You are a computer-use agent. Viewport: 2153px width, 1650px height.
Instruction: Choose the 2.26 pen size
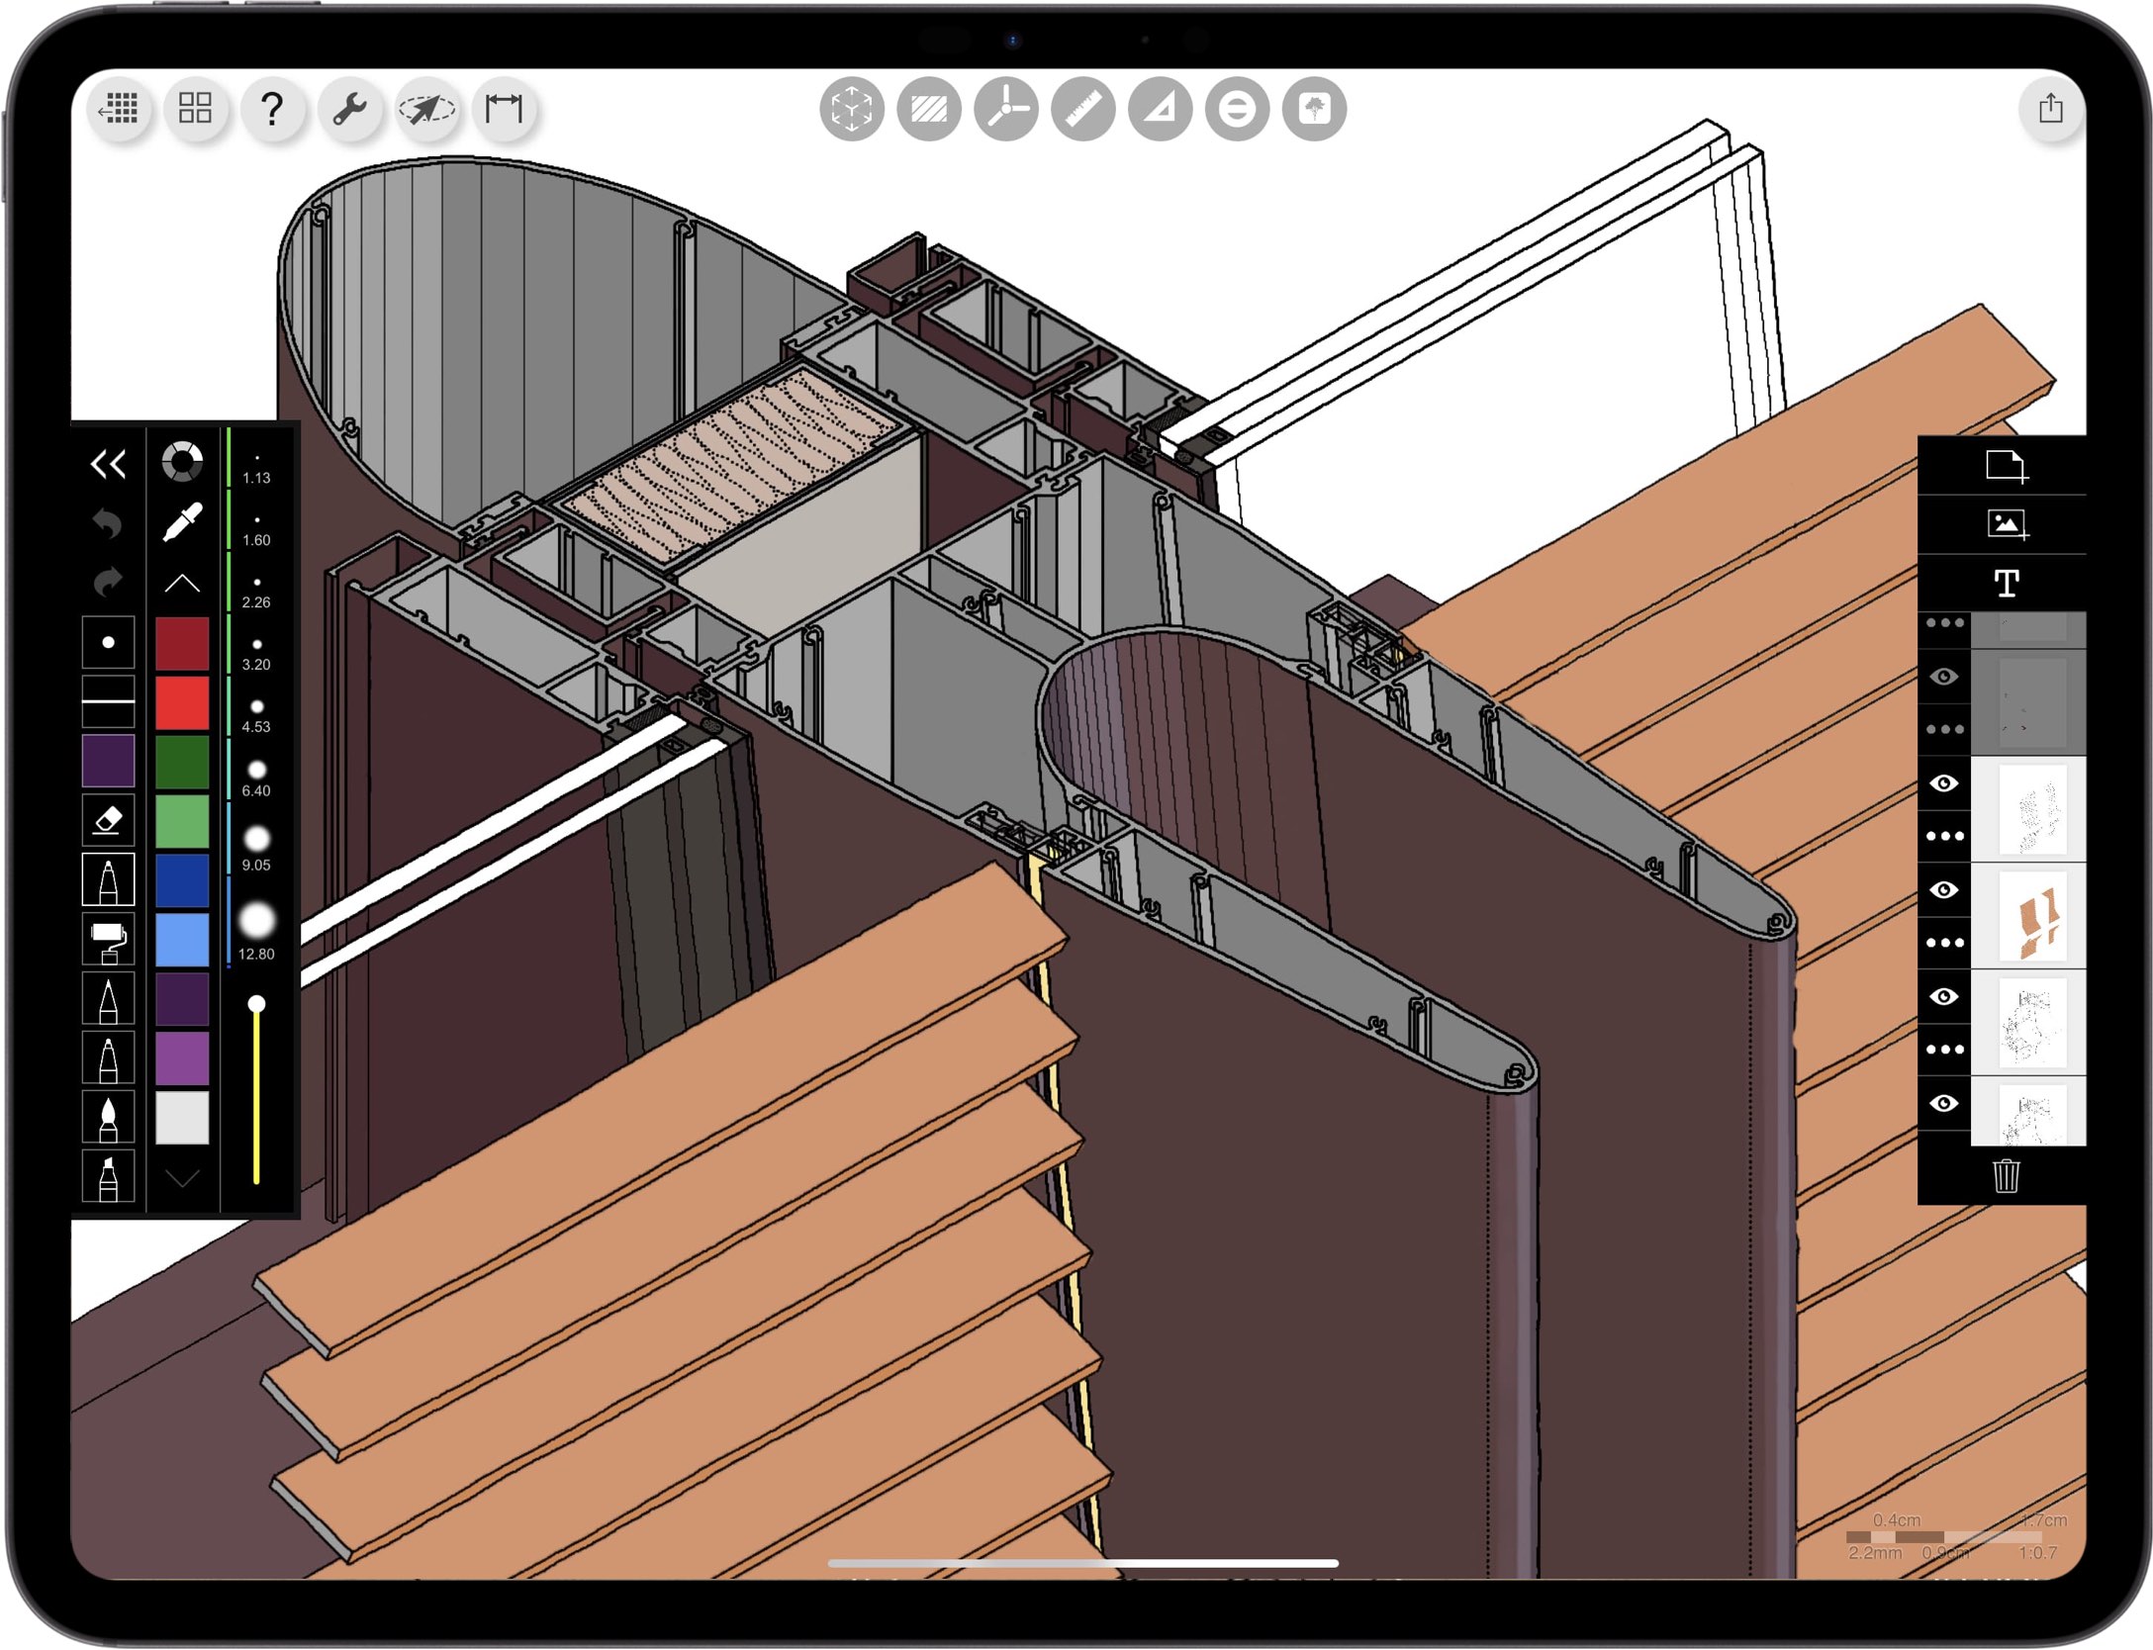[256, 593]
